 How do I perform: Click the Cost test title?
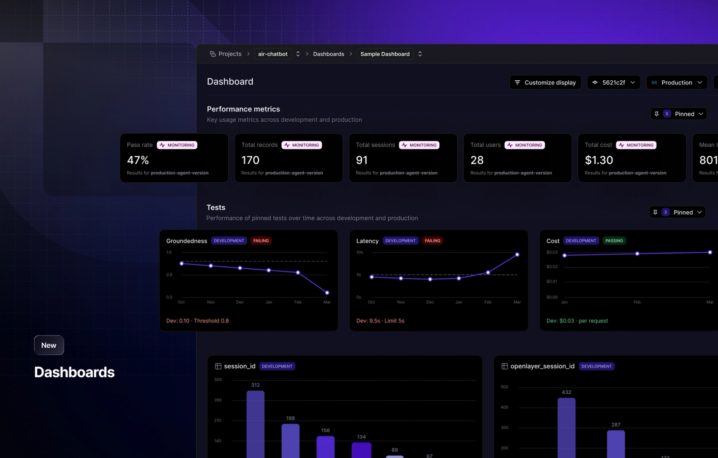coord(553,241)
